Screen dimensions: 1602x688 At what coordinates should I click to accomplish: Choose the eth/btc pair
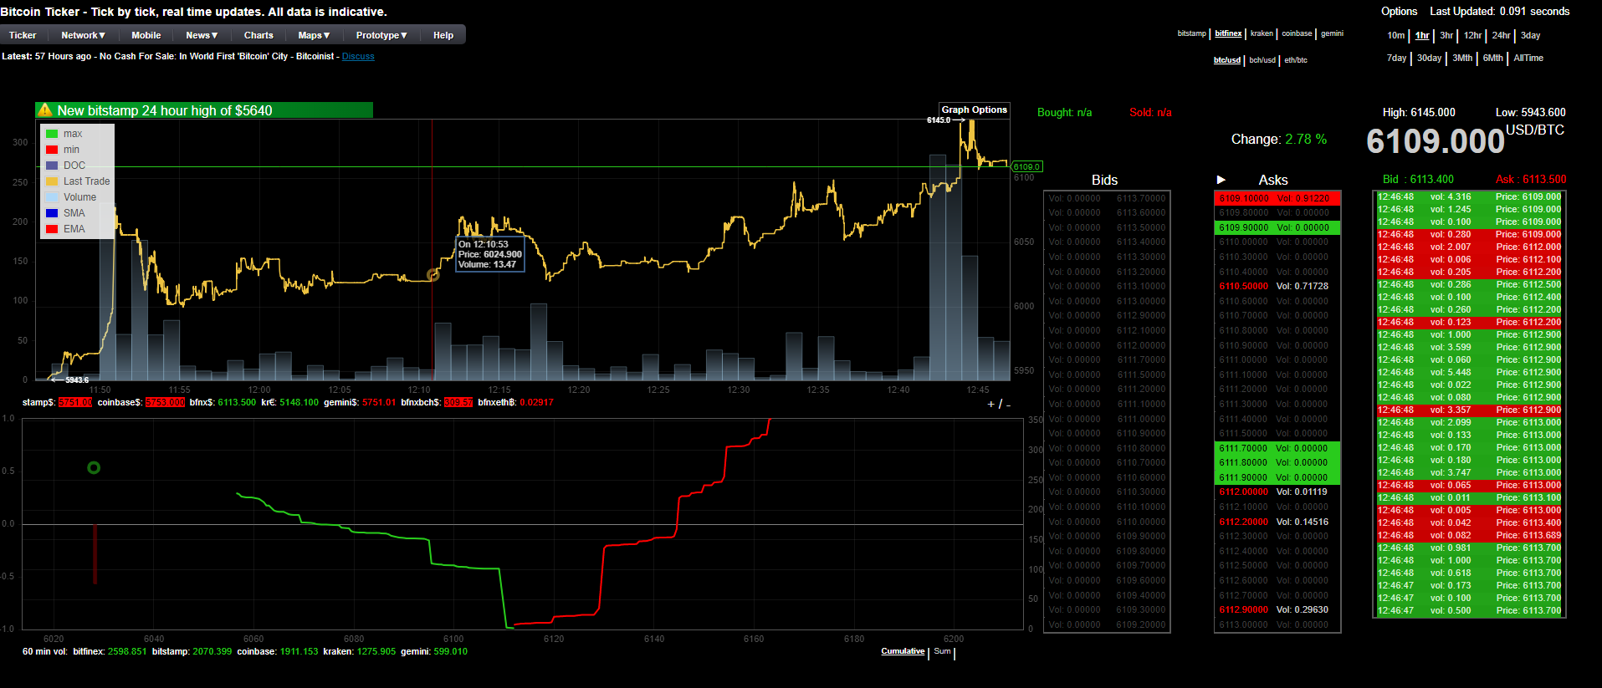pos(1296,60)
